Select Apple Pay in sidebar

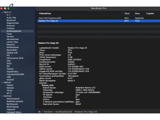coord(11,18)
